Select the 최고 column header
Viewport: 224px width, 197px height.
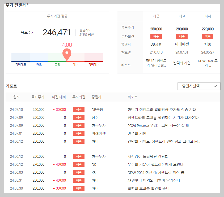point(182,16)
